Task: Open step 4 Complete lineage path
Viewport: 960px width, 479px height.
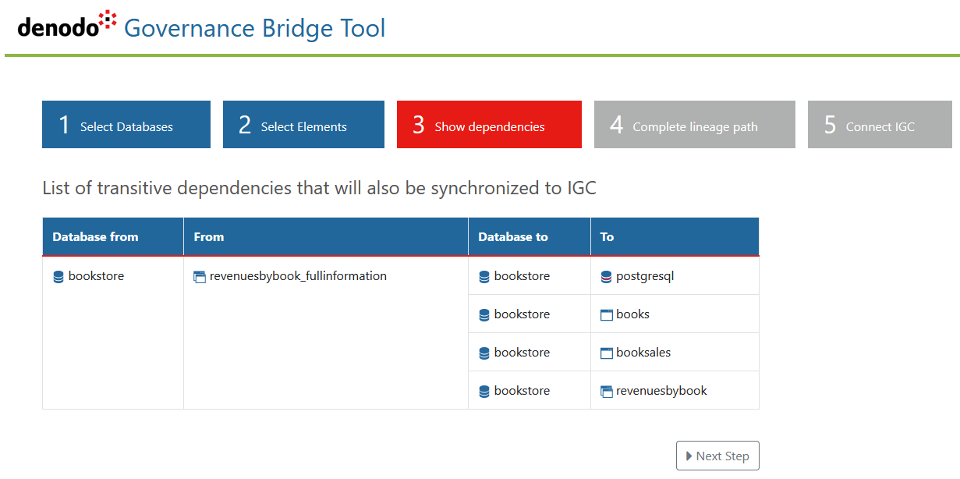Action: [x=695, y=124]
